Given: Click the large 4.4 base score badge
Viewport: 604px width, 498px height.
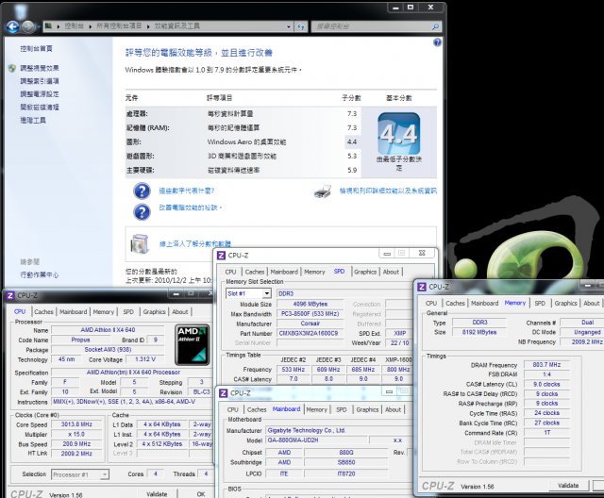Looking at the screenshot, I should pyautogui.click(x=398, y=134).
